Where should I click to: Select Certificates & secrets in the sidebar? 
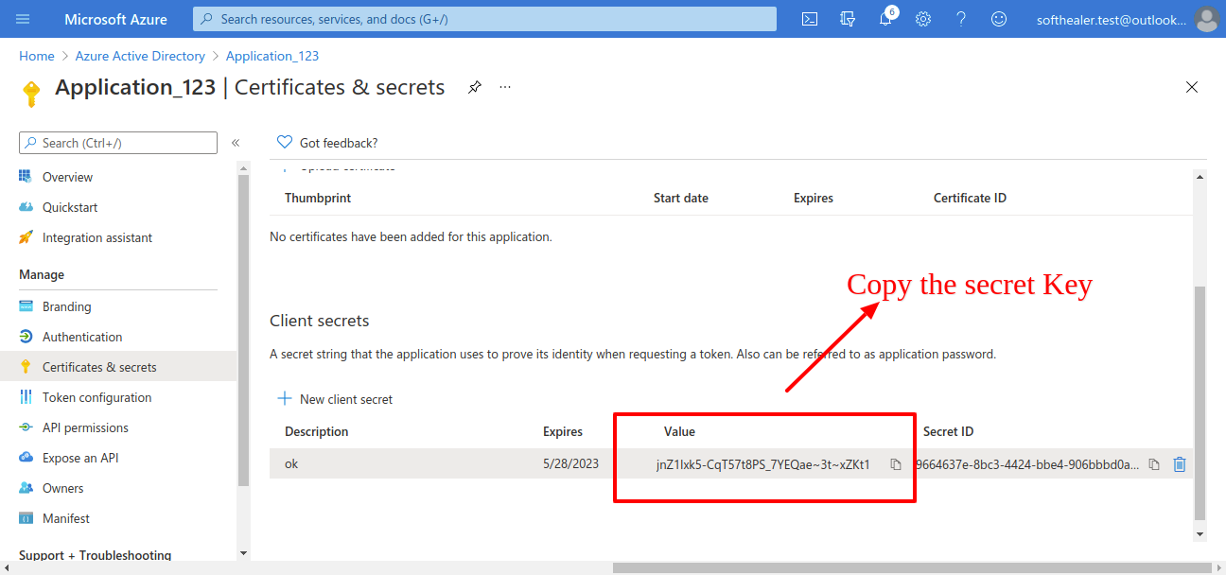pos(118,367)
